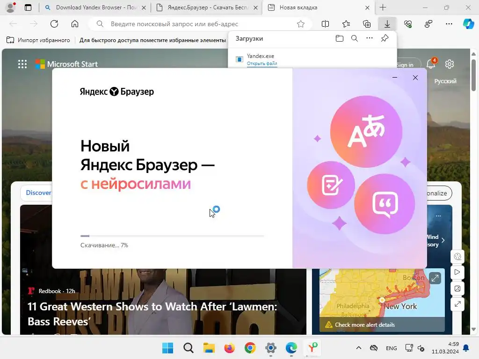Open a new tab with plus button
Image resolution: width=479 pixels, height=359 pixels.
tap(383, 7)
